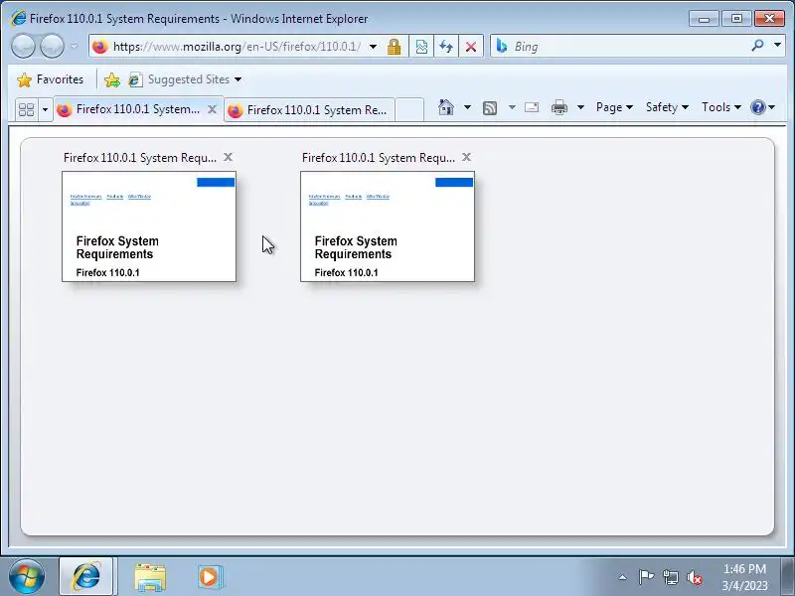The image size is (795, 596).
Task: Show hidden tray icons arrow
Action: [x=623, y=577]
